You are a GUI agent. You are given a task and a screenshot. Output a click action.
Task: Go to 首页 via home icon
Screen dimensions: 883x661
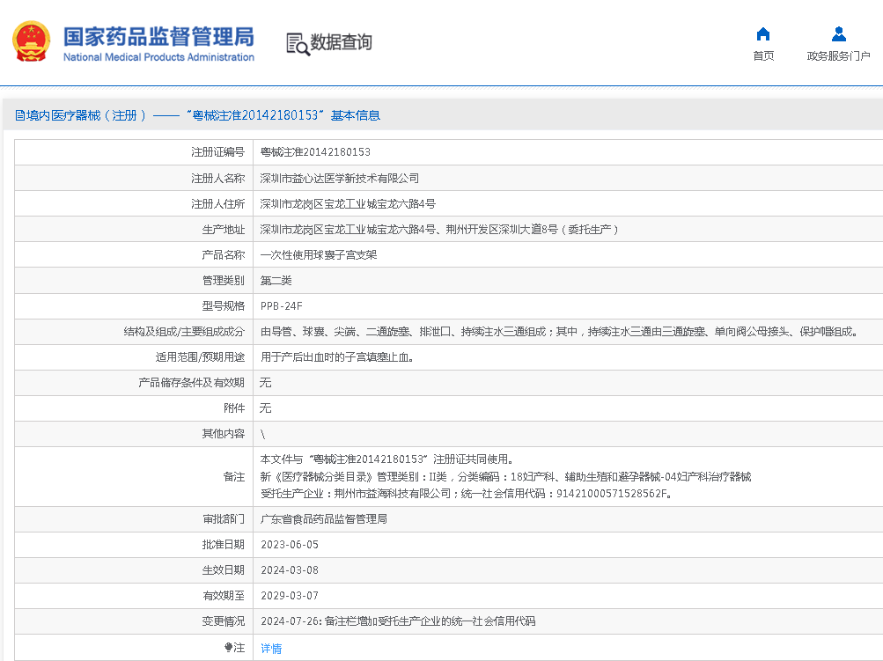point(763,34)
